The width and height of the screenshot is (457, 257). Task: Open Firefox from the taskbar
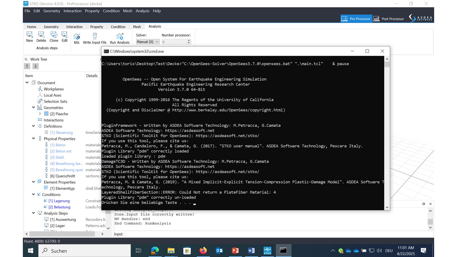[x=203, y=251]
